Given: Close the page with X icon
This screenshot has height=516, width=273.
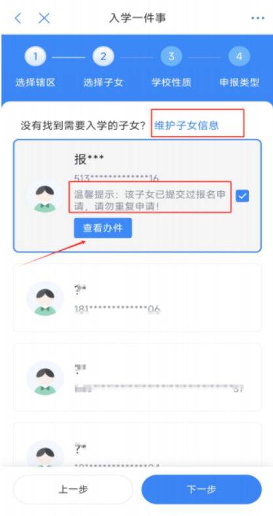Looking at the screenshot, I should [x=44, y=18].
